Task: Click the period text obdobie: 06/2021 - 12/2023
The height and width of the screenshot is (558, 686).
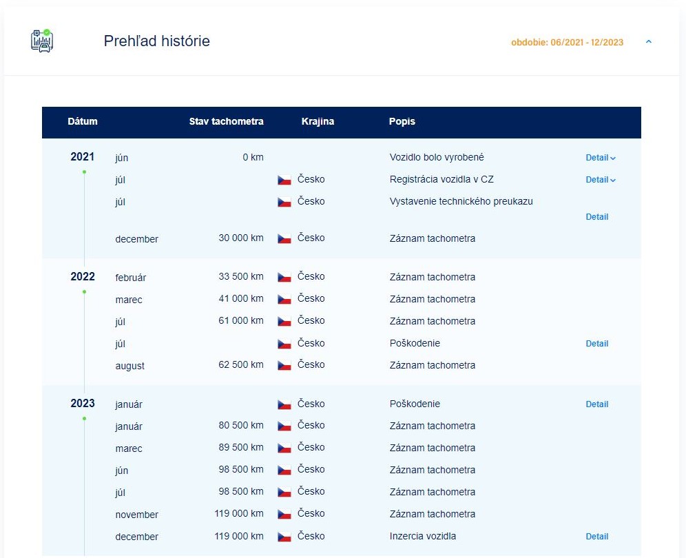Action: tap(568, 43)
